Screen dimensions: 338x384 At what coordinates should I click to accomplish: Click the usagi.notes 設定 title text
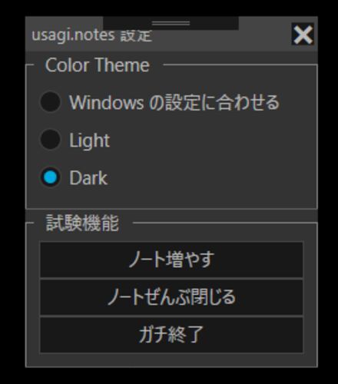[92, 35]
